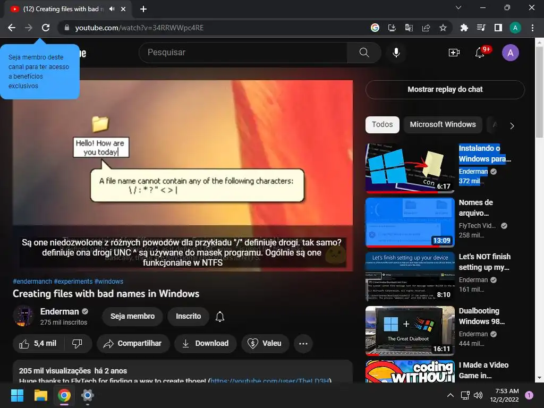Open network icon in system tray
This screenshot has width=544, height=408.
tap(465, 395)
